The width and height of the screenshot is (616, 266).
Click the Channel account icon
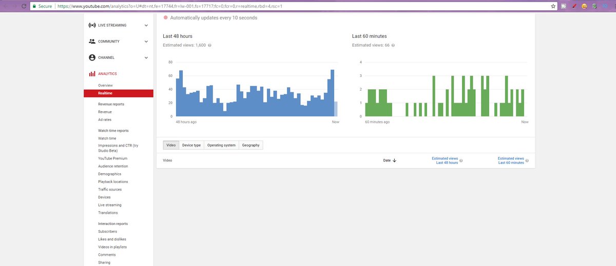point(92,57)
